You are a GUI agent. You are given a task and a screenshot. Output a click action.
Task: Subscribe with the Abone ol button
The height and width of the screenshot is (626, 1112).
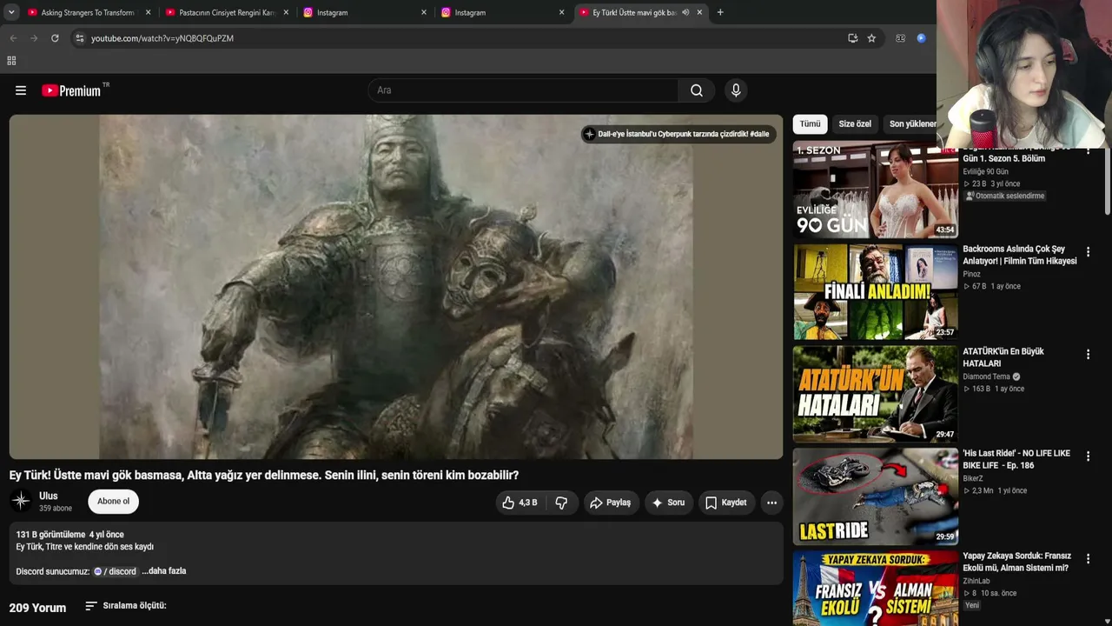pos(113,501)
